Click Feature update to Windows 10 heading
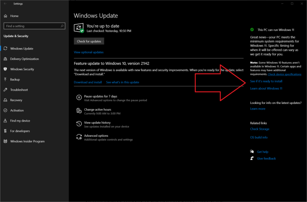Image resolution: width=307 pixels, height=202 pixels. click(112, 64)
